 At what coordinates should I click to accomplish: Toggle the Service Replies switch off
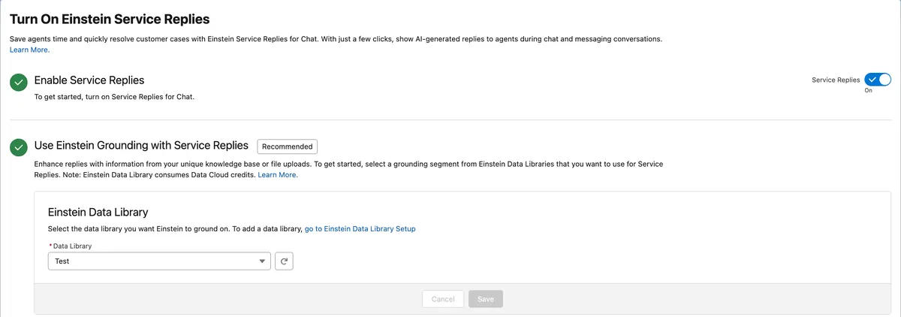click(877, 80)
